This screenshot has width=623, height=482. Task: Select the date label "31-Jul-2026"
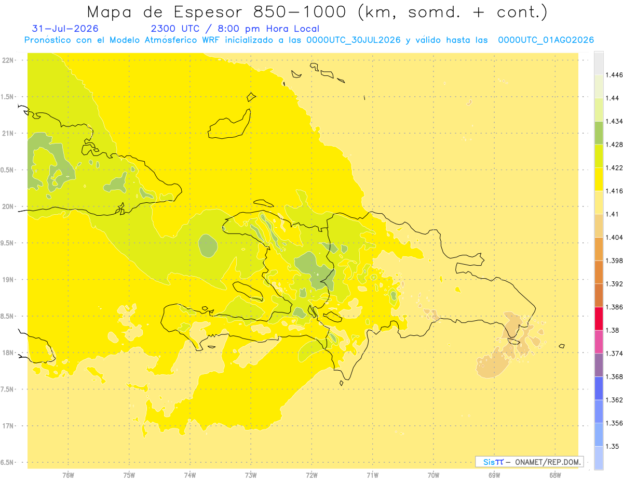click(x=65, y=29)
